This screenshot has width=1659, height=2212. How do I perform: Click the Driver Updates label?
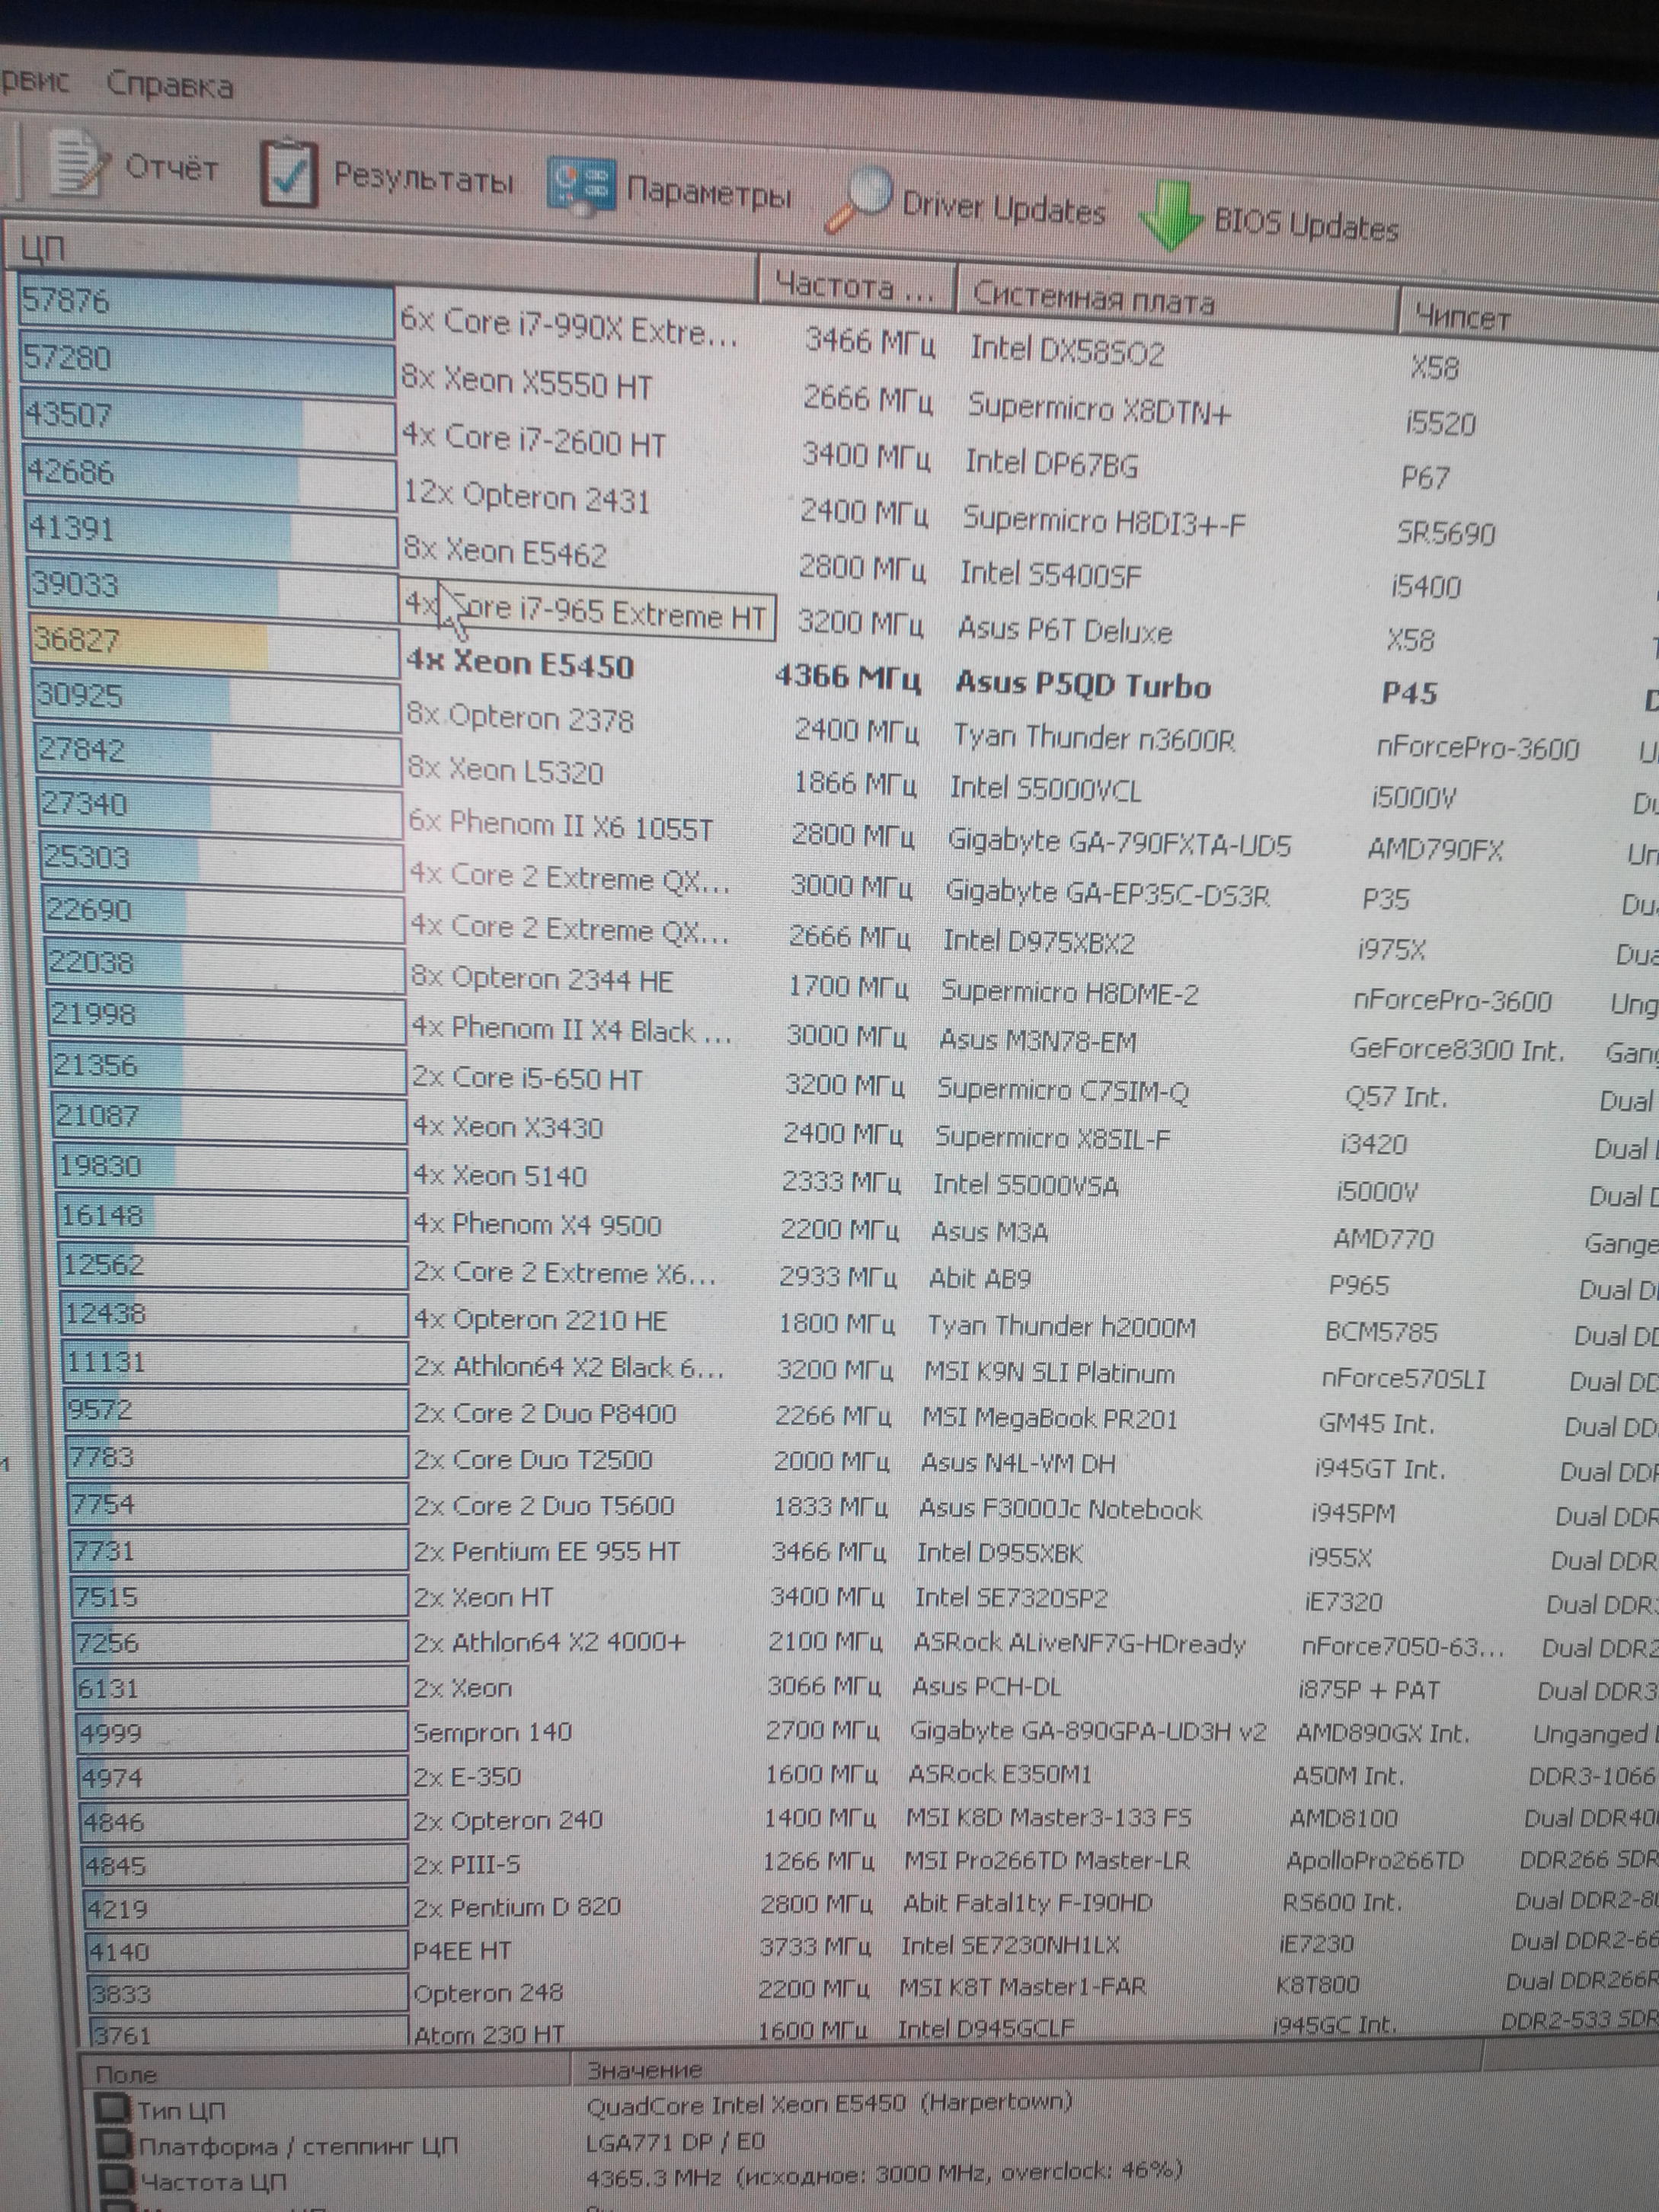pyautogui.click(x=1003, y=208)
